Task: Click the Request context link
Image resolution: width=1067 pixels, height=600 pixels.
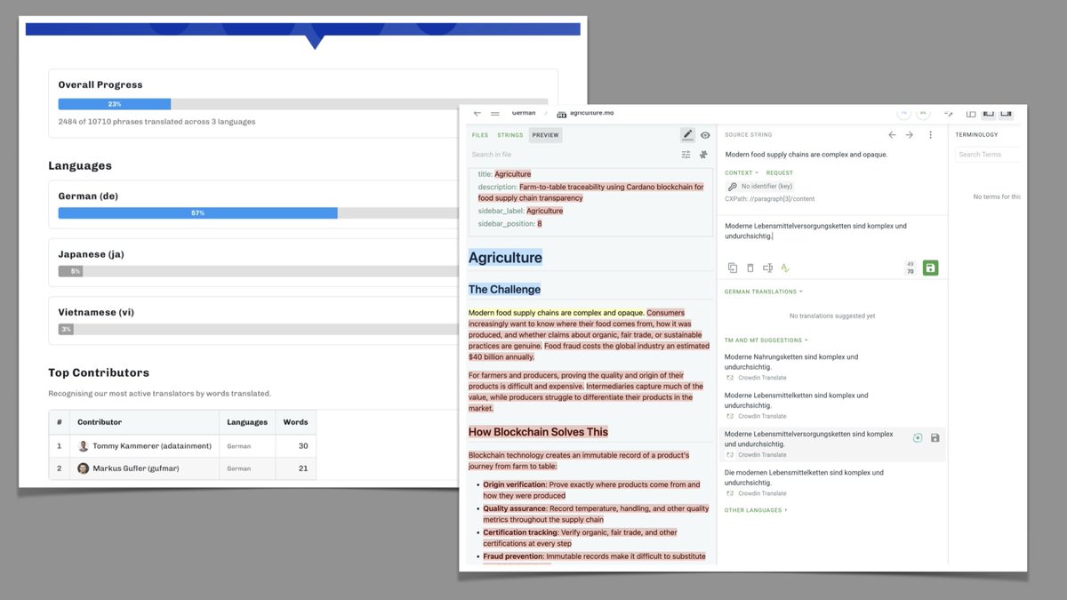Action: pyautogui.click(x=780, y=172)
